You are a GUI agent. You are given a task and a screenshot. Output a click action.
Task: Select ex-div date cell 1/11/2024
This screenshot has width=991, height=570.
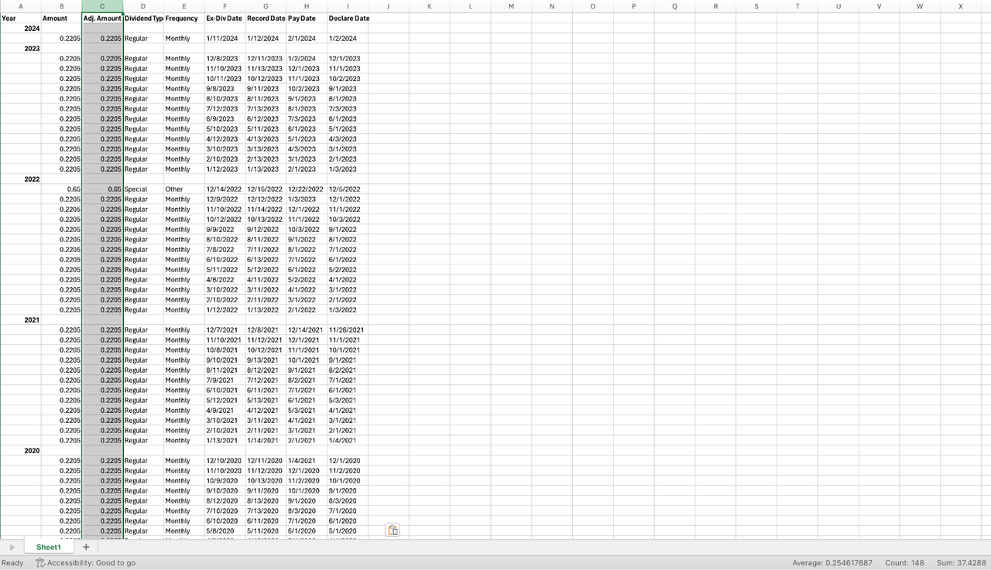225,39
